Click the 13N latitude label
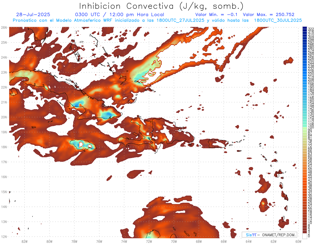The image size is (317, 245). pos(4,221)
